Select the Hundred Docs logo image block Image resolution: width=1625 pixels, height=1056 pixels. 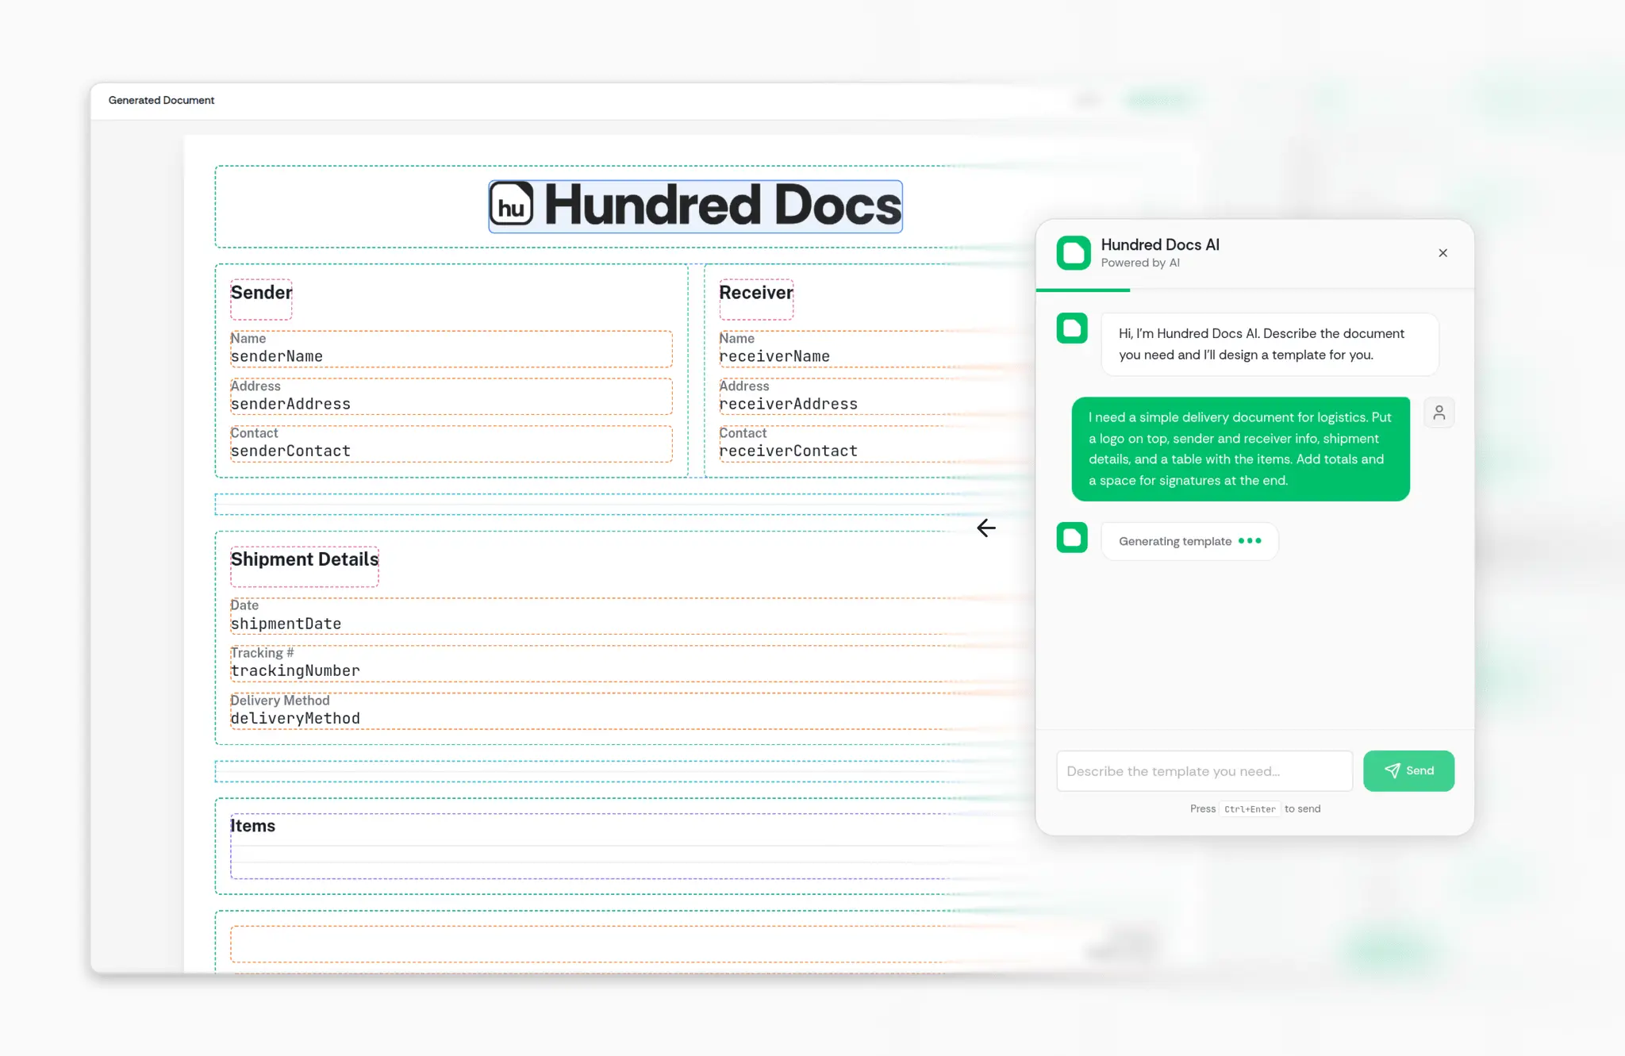695,206
